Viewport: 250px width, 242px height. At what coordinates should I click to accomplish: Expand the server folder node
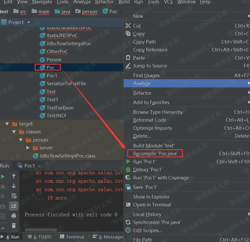pos(28,148)
